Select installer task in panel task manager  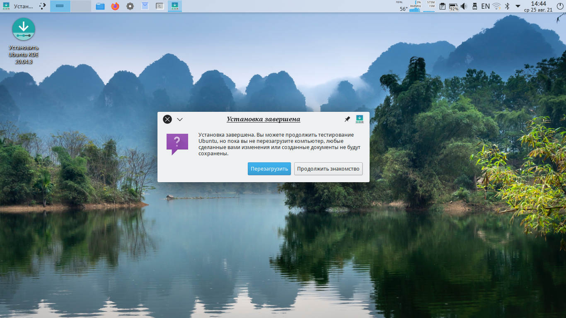(x=175, y=6)
